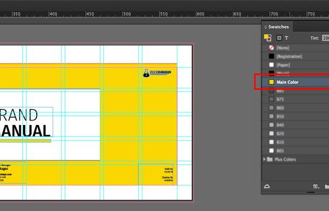Select the formatting affects container icon
Image resolution: width=329 pixels, height=211 pixels.
279,38
